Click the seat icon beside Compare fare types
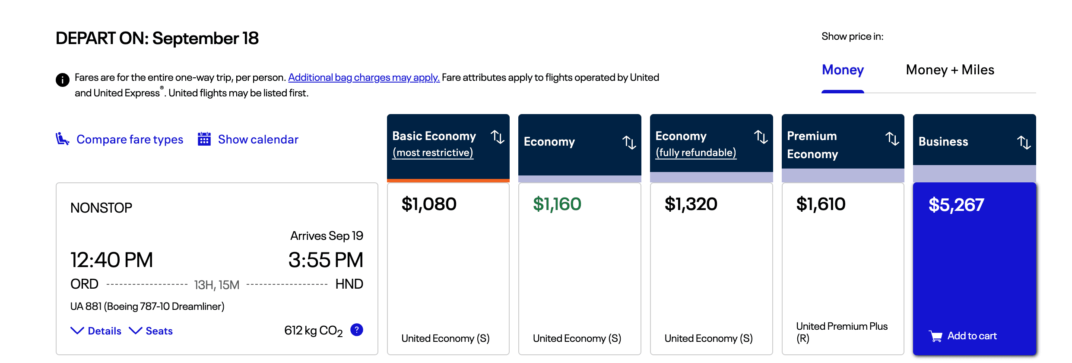The height and width of the screenshot is (363, 1072). tap(62, 139)
